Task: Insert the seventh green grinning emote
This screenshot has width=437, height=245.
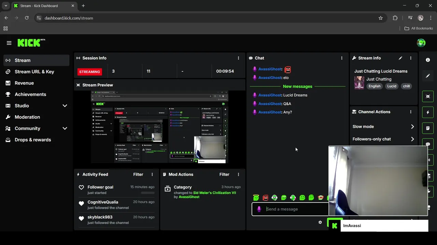Action: coord(311,198)
